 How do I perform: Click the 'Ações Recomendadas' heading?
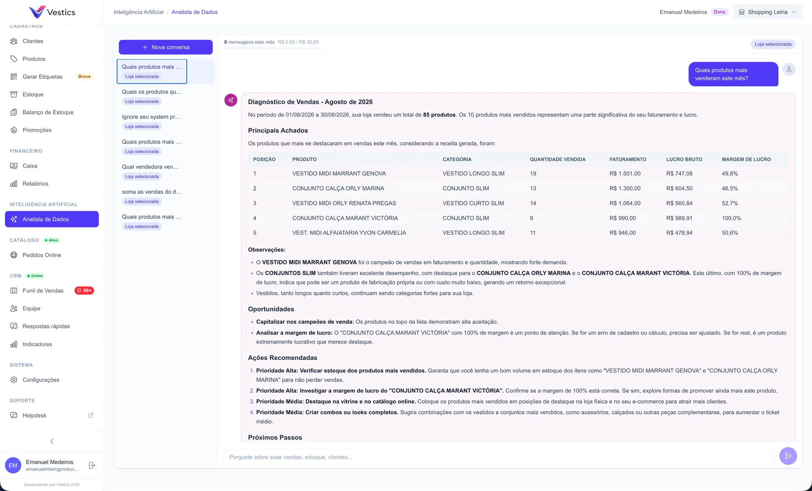pos(282,358)
